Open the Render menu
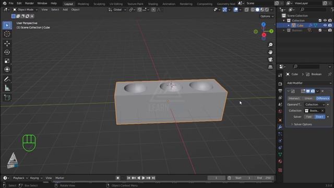Image resolution: width=334 pixels, height=188 pixels. click(x=29, y=4)
